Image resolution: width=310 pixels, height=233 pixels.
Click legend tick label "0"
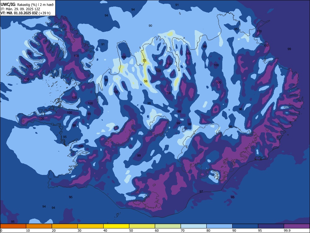tap(1, 231)
